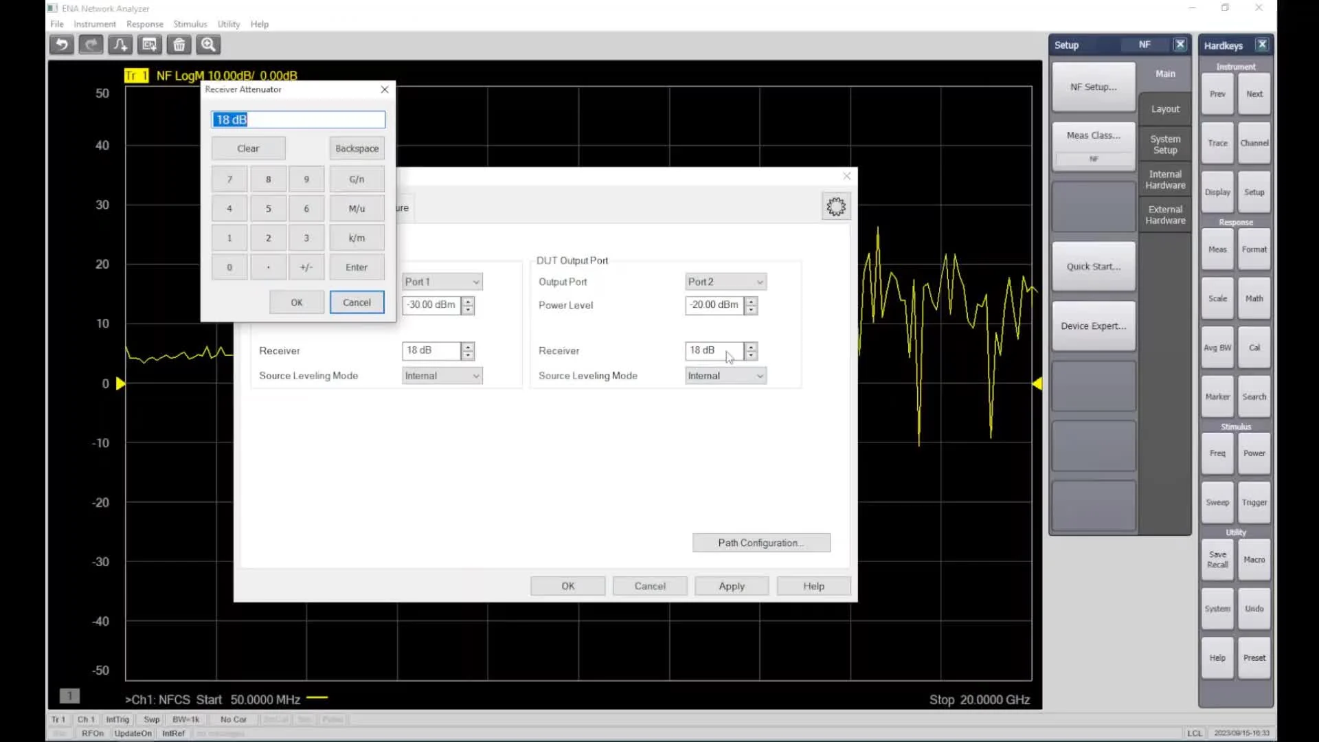This screenshot has width=1319, height=742.
Task: Switch to the Layout softkey tab
Action: point(1165,109)
